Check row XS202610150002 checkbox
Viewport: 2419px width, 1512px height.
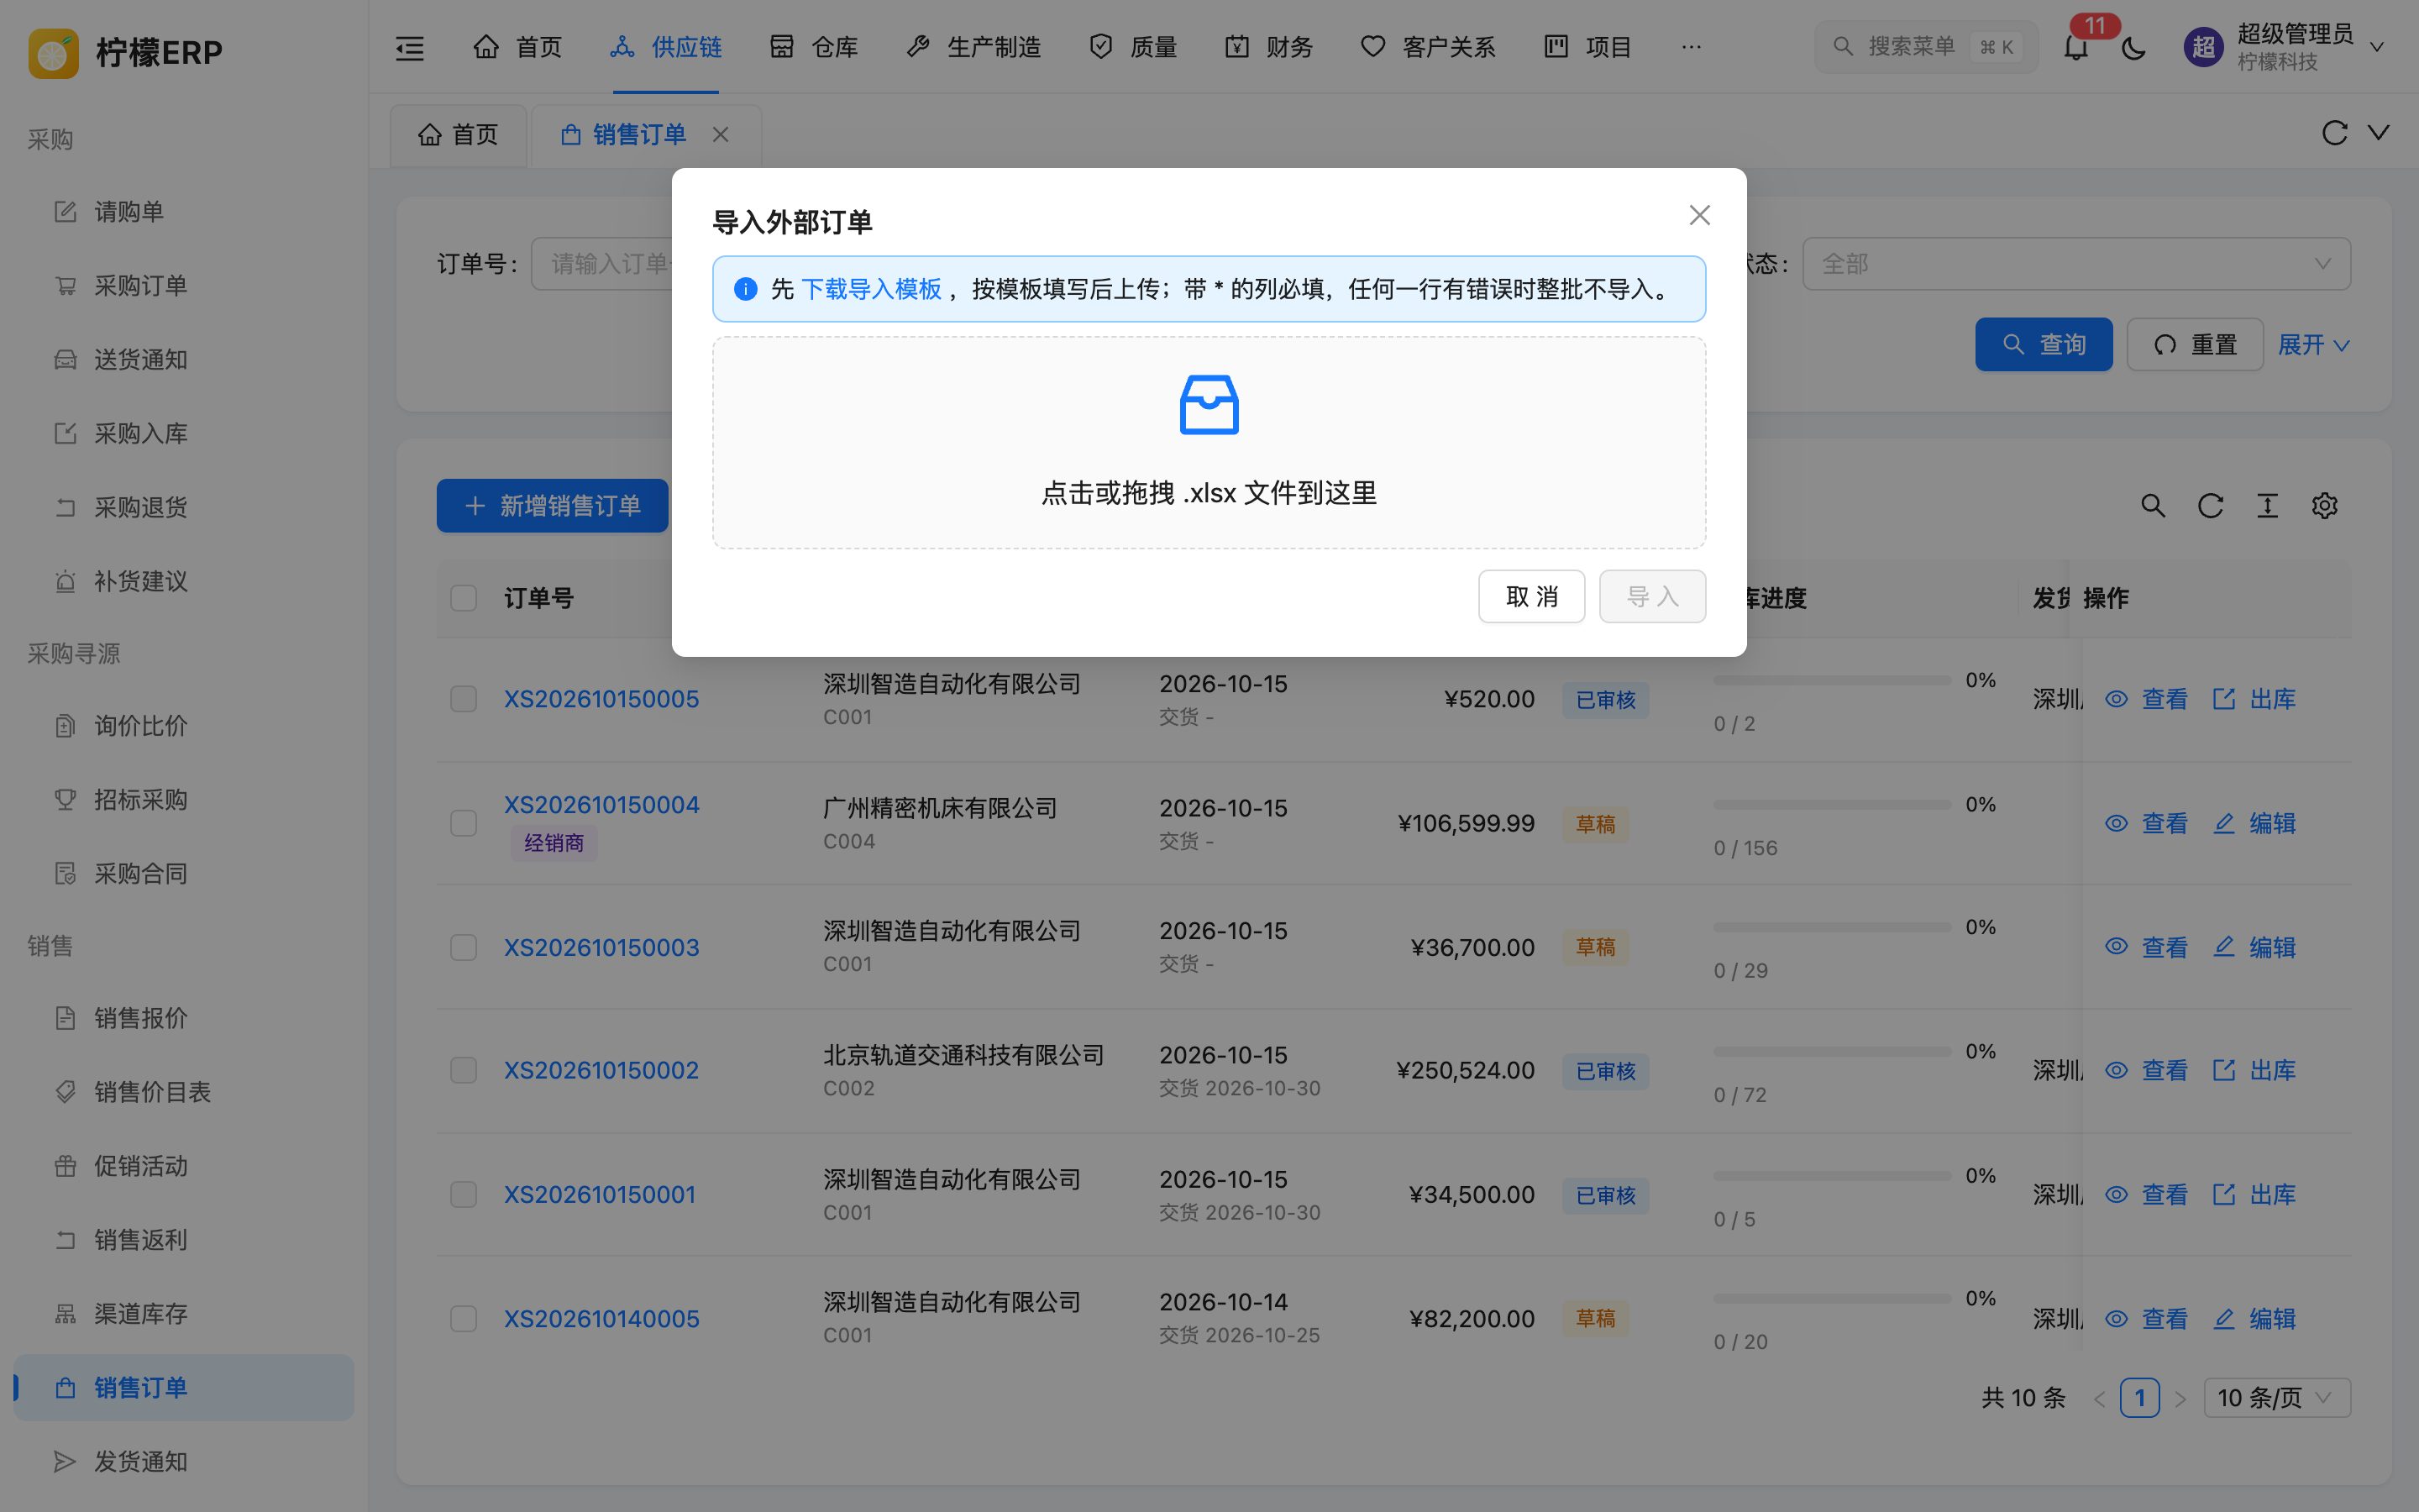pyautogui.click(x=463, y=1070)
